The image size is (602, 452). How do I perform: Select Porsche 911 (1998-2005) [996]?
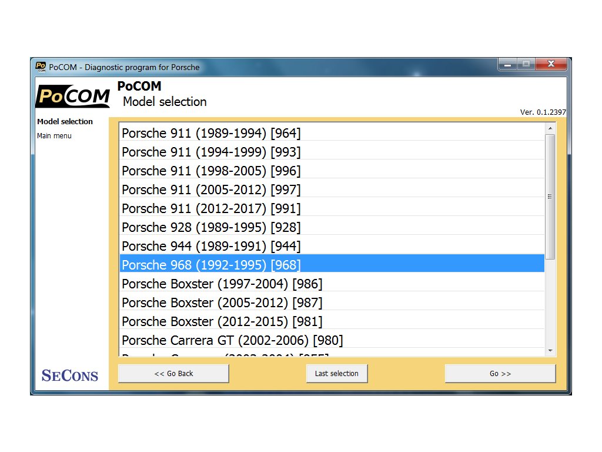[x=332, y=171]
